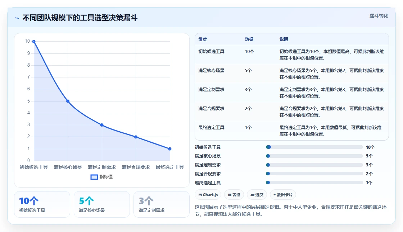Click the chart data point for 满足核心场景

68,101
